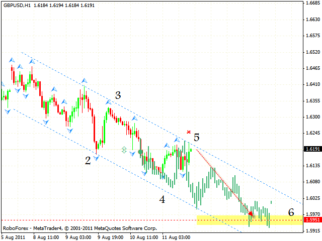Screen dimensions: 322x241
Task: Click the 11 Aug 03:00 time axis label
Action: (176, 237)
